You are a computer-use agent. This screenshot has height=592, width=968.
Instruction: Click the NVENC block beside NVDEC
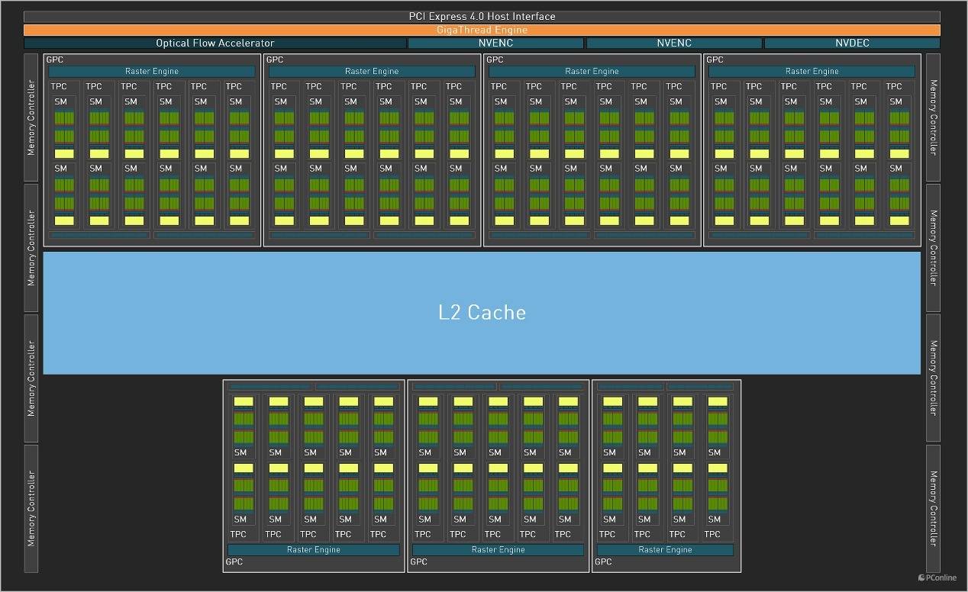(674, 43)
